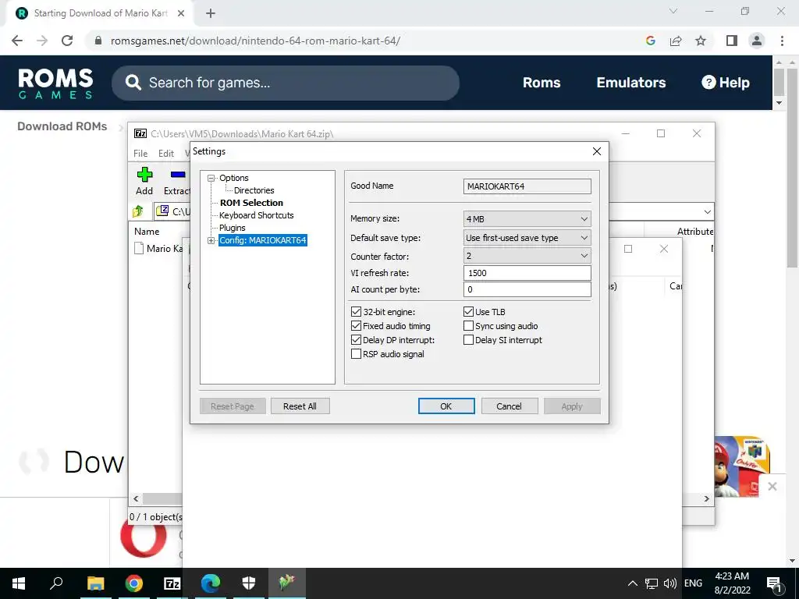Viewport: 799px width, 599px height.
Task: Click 7-Zip horizontal scrollbar
Action: point(161,498)
